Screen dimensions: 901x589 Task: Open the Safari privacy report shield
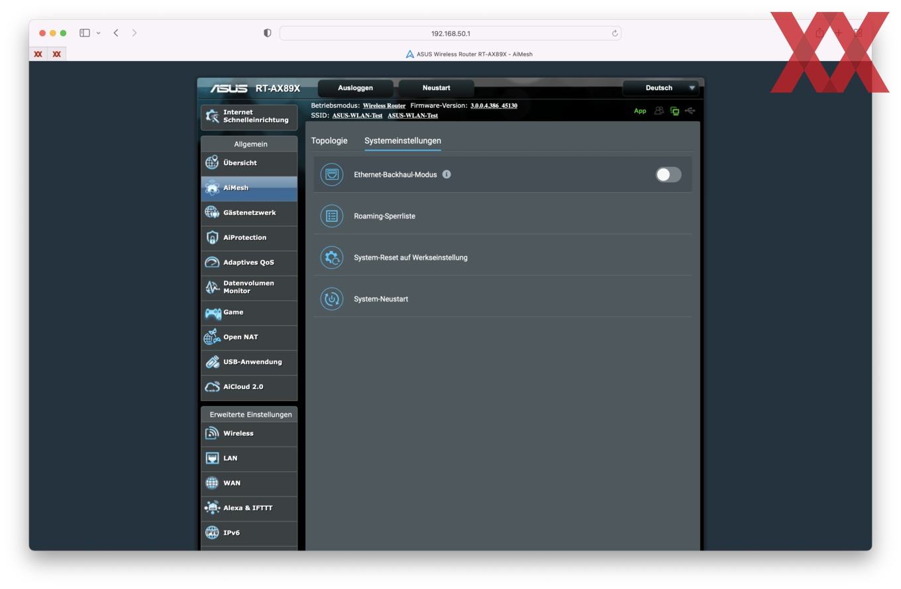[x=268, y=33]
